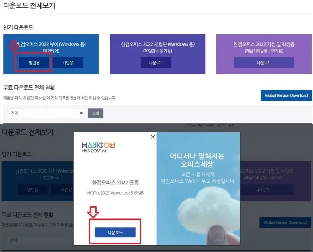
Task: Click the 무료 다운로드 전체 현황 heading at the top
Action: point(29,88)
